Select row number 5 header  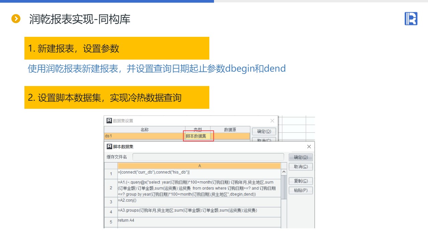(x=111, y=222)
